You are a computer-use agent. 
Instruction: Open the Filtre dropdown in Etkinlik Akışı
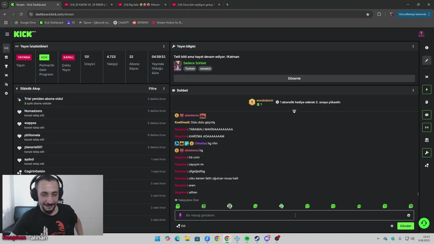coord(153,89)
